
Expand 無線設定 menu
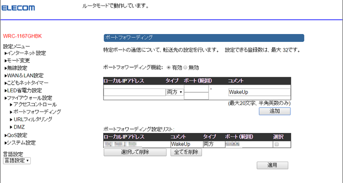click(16, 68)
